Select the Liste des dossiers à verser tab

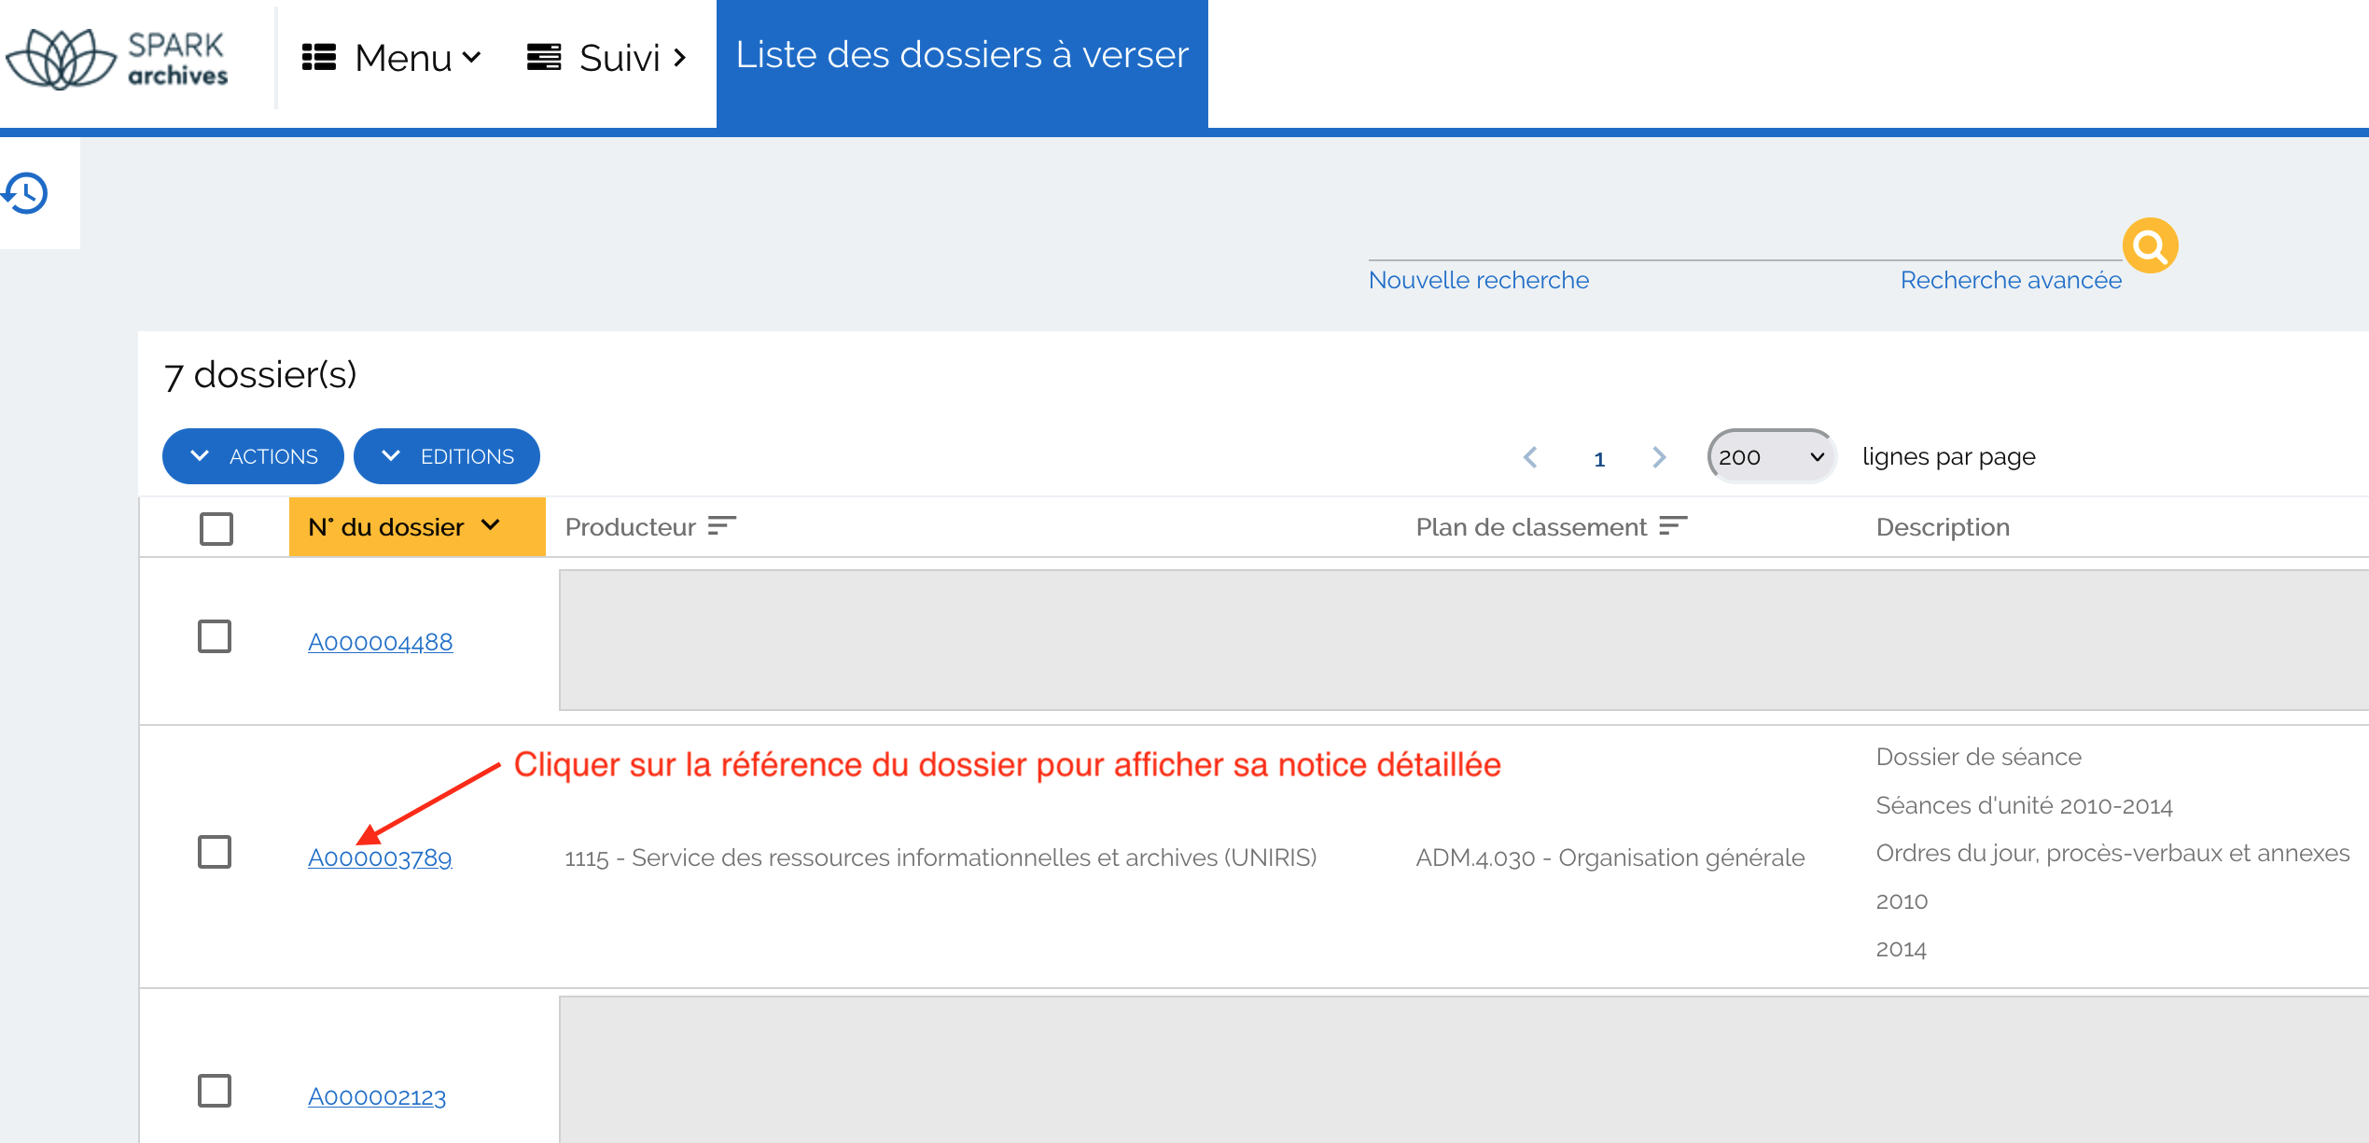pyautogui.click(x=962, y=56)
